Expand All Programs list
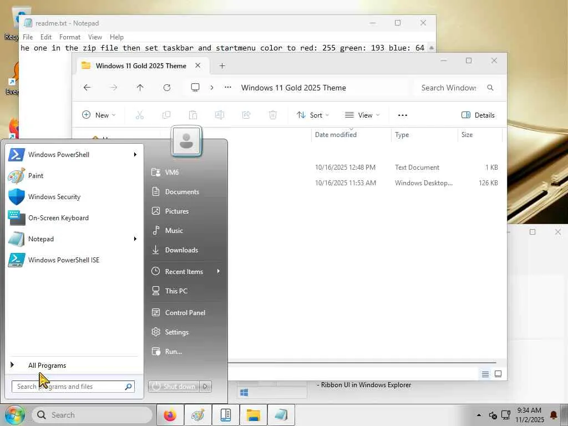The image size is (568, 426). tap(74, 365)
